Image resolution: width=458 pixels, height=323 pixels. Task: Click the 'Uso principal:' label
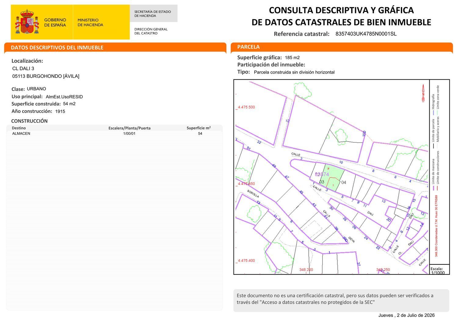[x=27, y=96]
